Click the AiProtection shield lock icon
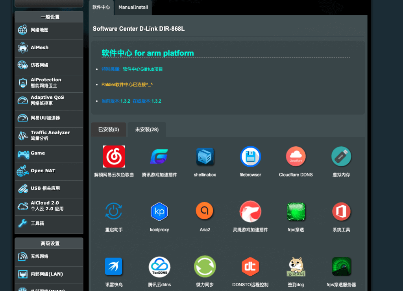The image size is (403, 291). [x=22, y=83]
